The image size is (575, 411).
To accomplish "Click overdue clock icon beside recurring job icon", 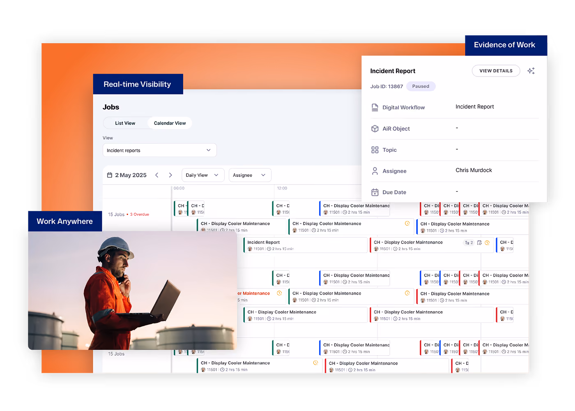I will [x=487, y=242].
